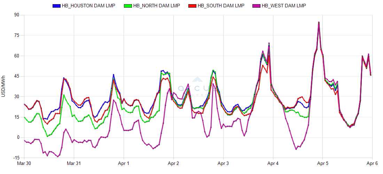Image resolution: width=383 pixels, height=174 pixels.
Task: Click the red HB_SOUTH legend color box
Action: point(192,6)
